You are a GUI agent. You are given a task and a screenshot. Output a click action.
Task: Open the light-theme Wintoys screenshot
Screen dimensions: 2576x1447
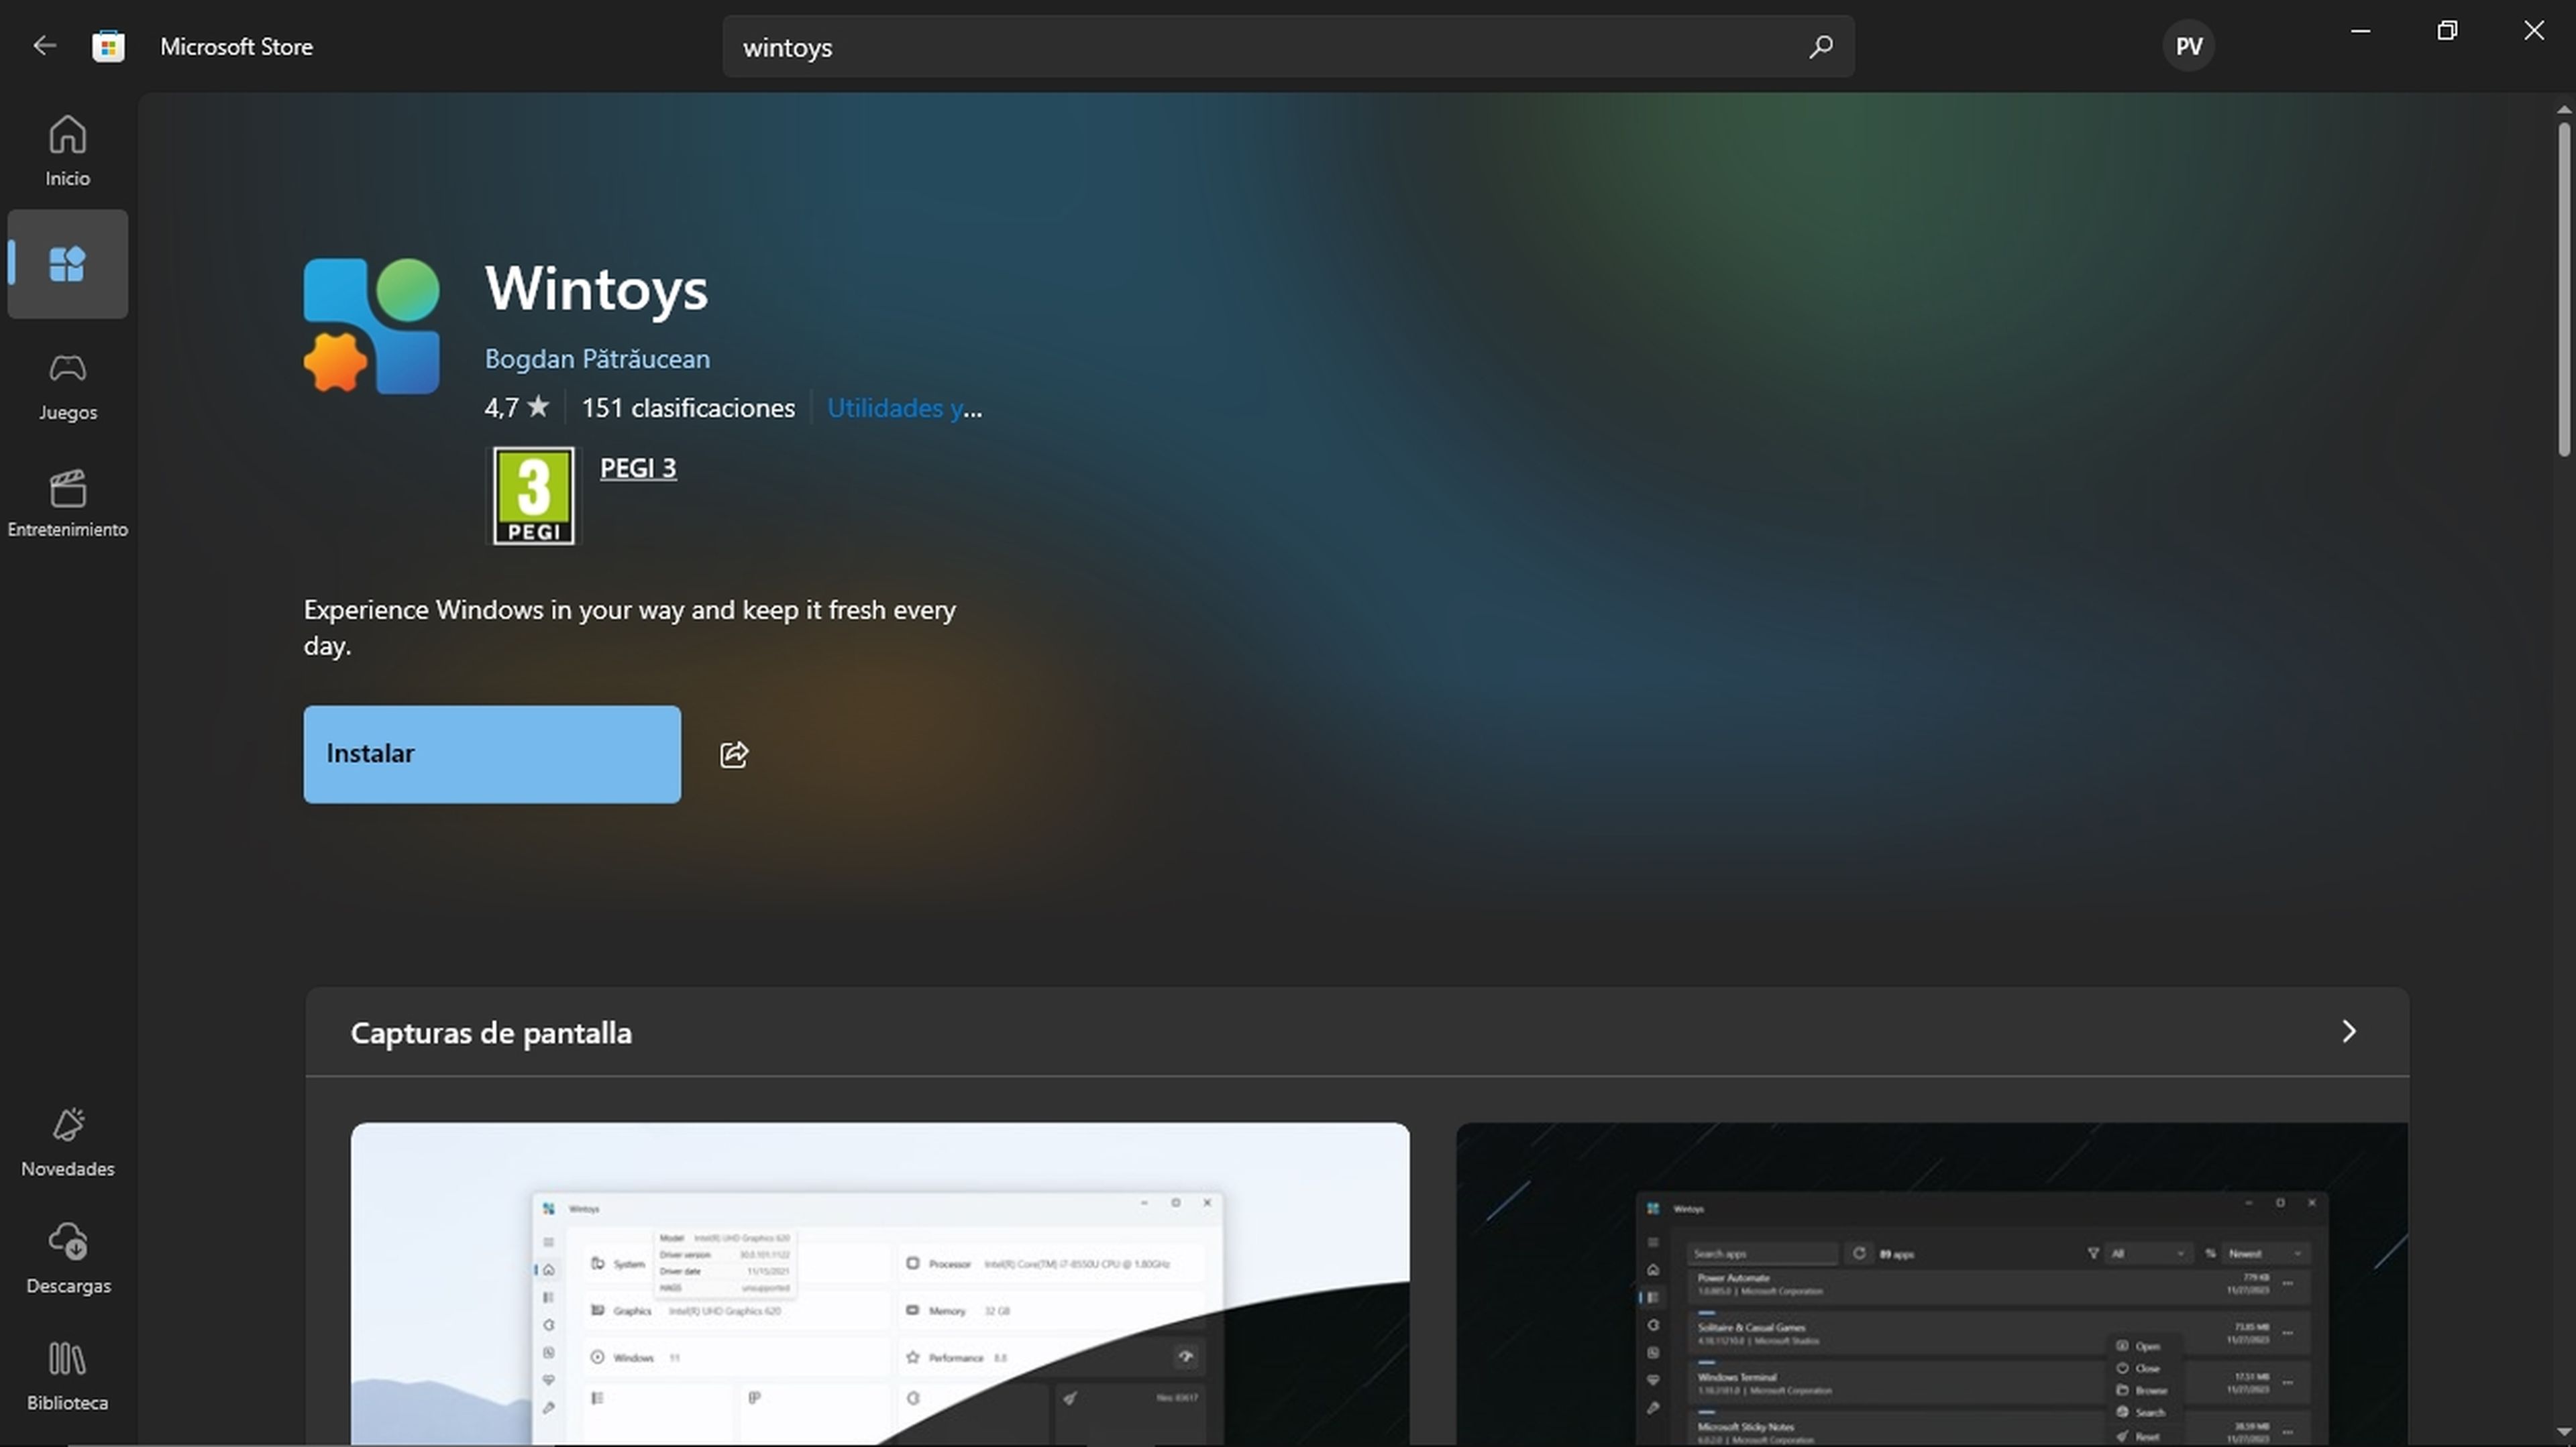tap(880, 1284)
